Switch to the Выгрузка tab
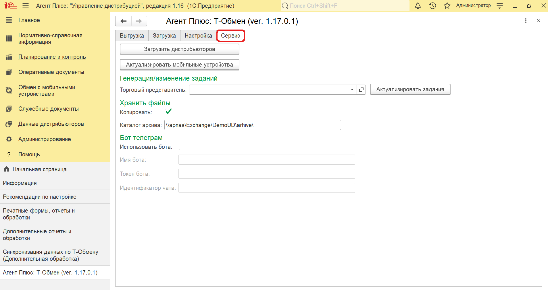This screenshot has height=290, width=548. coord(132,36)
